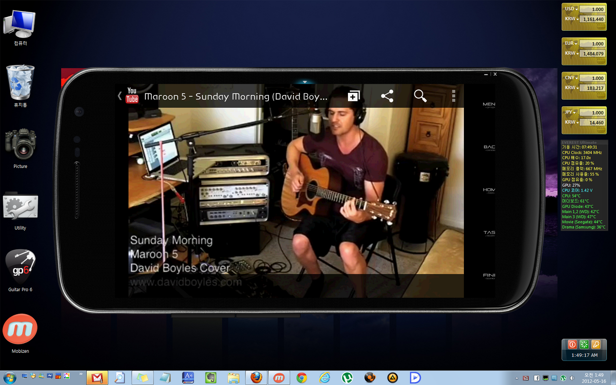Image resolution: width=616 pixels, height=385 pixels.
Task: Open the 컴퓨터 desktop icon
Action: (x=20, y=28)
